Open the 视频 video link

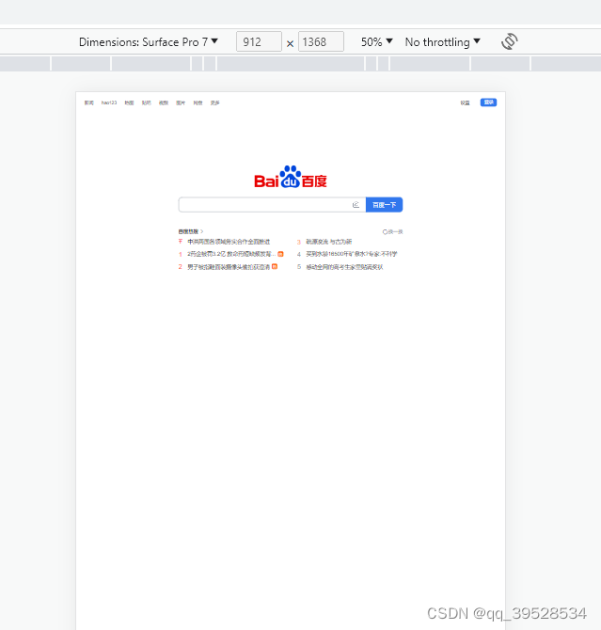164,102
